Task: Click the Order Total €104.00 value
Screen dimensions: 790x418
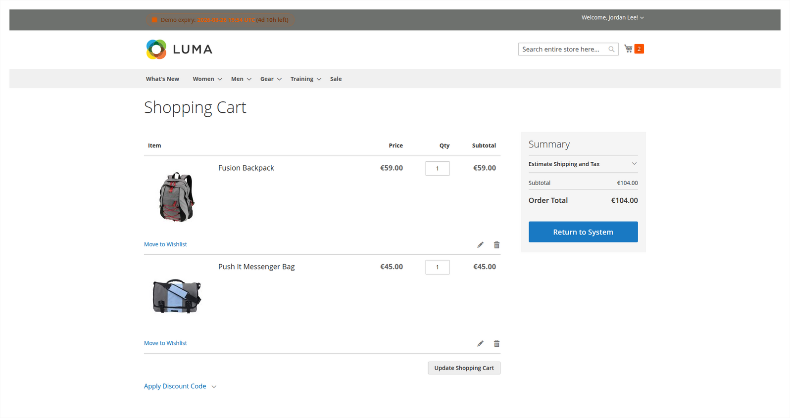Action: (624, 201)
